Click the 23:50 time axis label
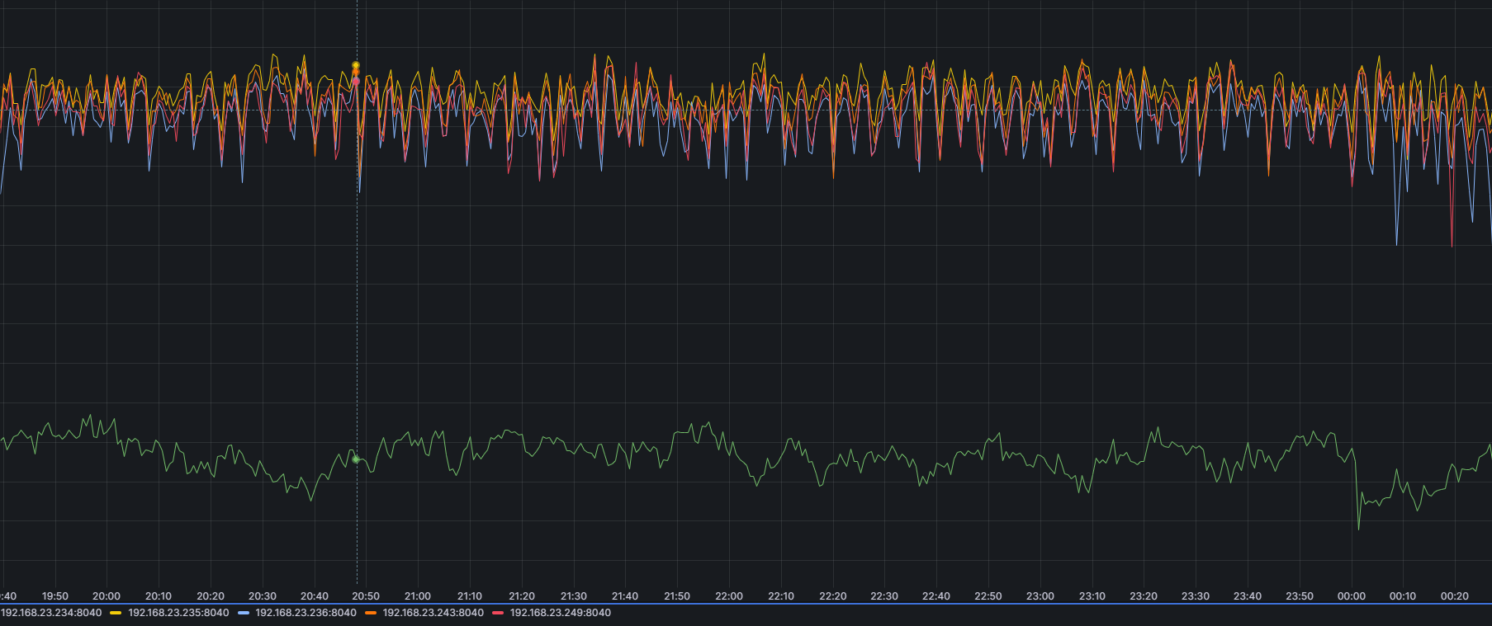This screenshot has width=1492, height=626. tap(1300, 596)
